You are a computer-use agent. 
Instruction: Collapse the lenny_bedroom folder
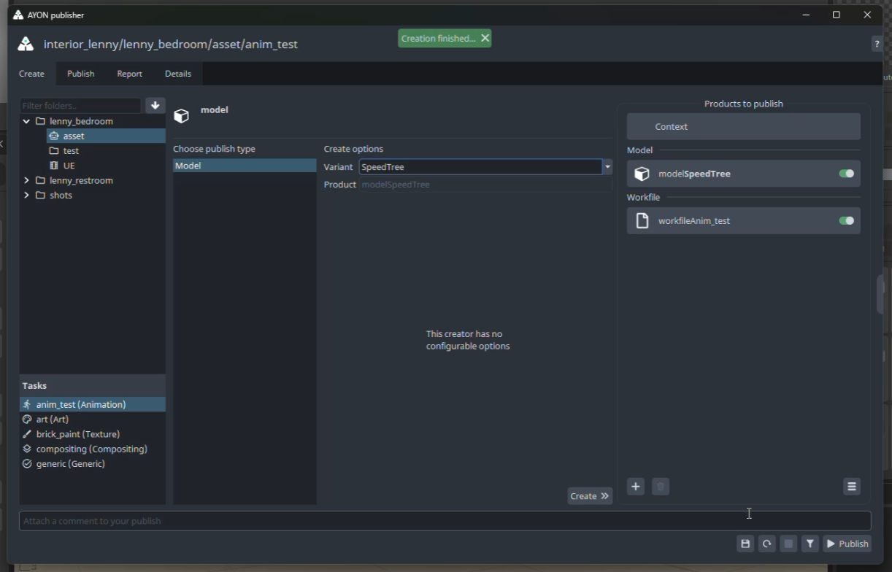[26, 121]
